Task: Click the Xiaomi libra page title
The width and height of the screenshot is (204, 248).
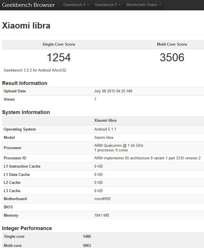Action: 26,25
